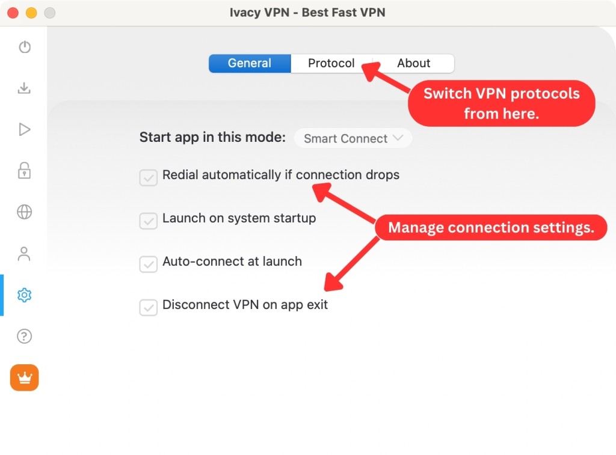Viewport: 616px width, 455px height.
Task: Toggle Auto-connect at launch checkbox
Action: pyautogui.click(x=149, y=264)
